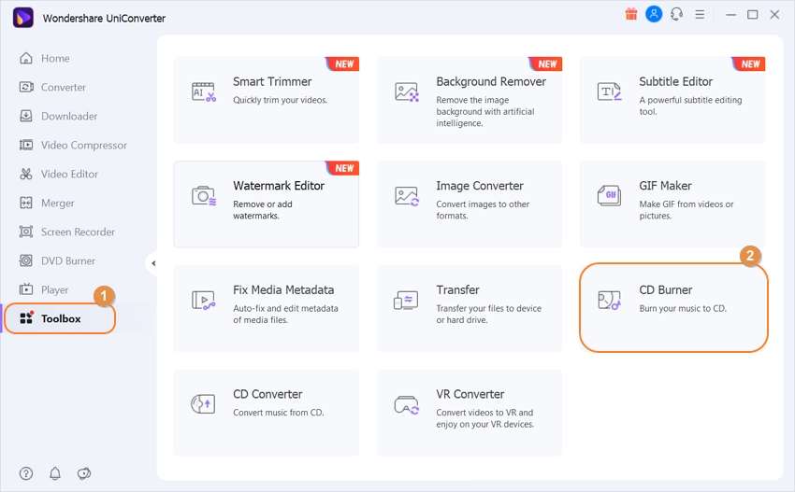This screenshot has height=492, width=795.
Task: Click the Image Converter picture icon
Action: [x=407, y=196]
